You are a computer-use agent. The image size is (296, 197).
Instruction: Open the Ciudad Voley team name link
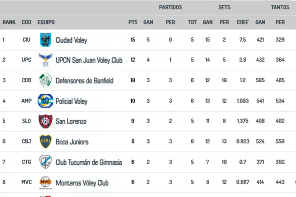tap(71, 40)
